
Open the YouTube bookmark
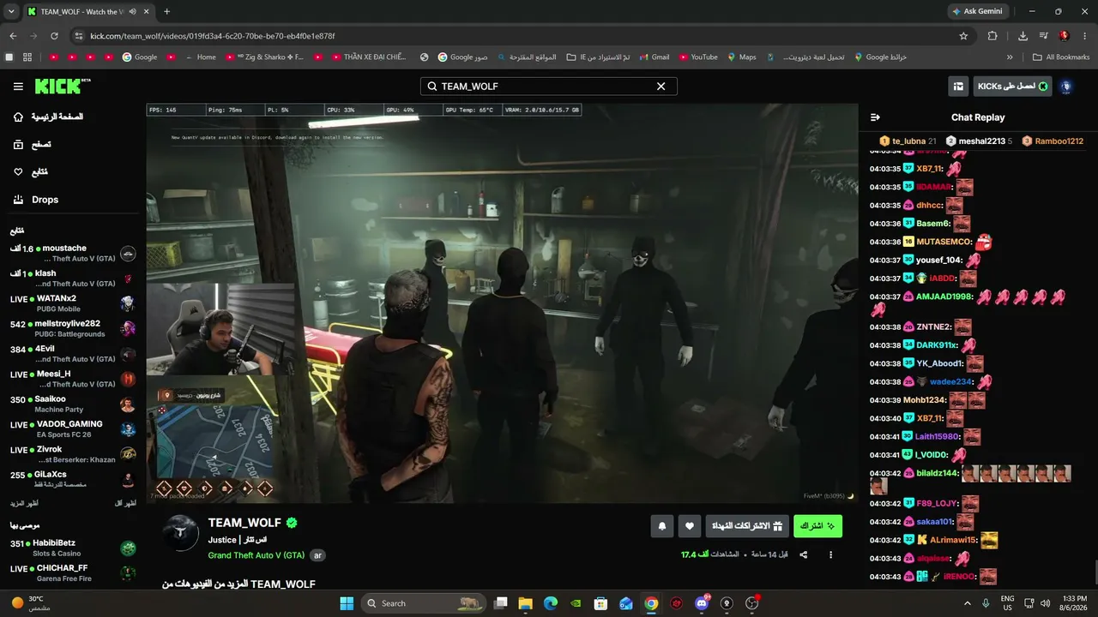(x=698, y=57)
